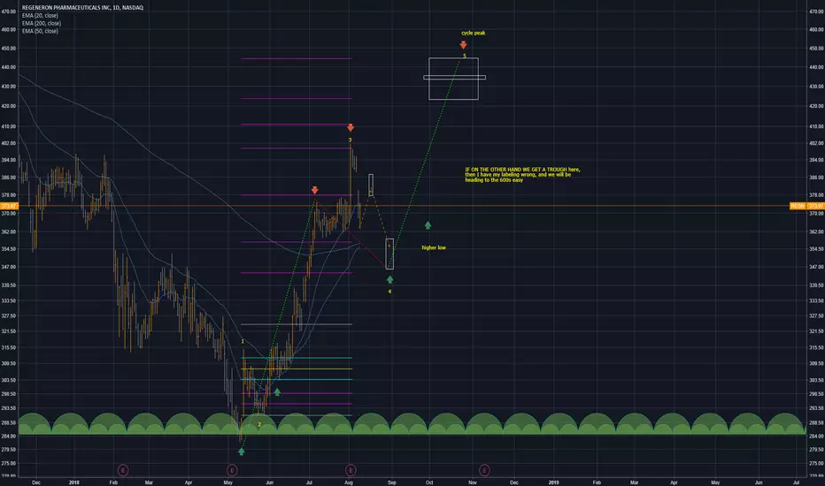825x486 pixels.
Task: Select the small rectangle after August peak
Action: click(x=371, y=185)
